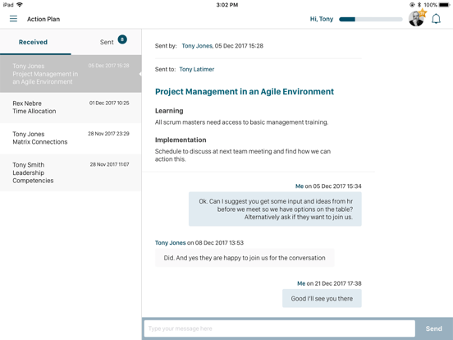Click into the message input field
453x340 pixels.
(x=279, y=329)
